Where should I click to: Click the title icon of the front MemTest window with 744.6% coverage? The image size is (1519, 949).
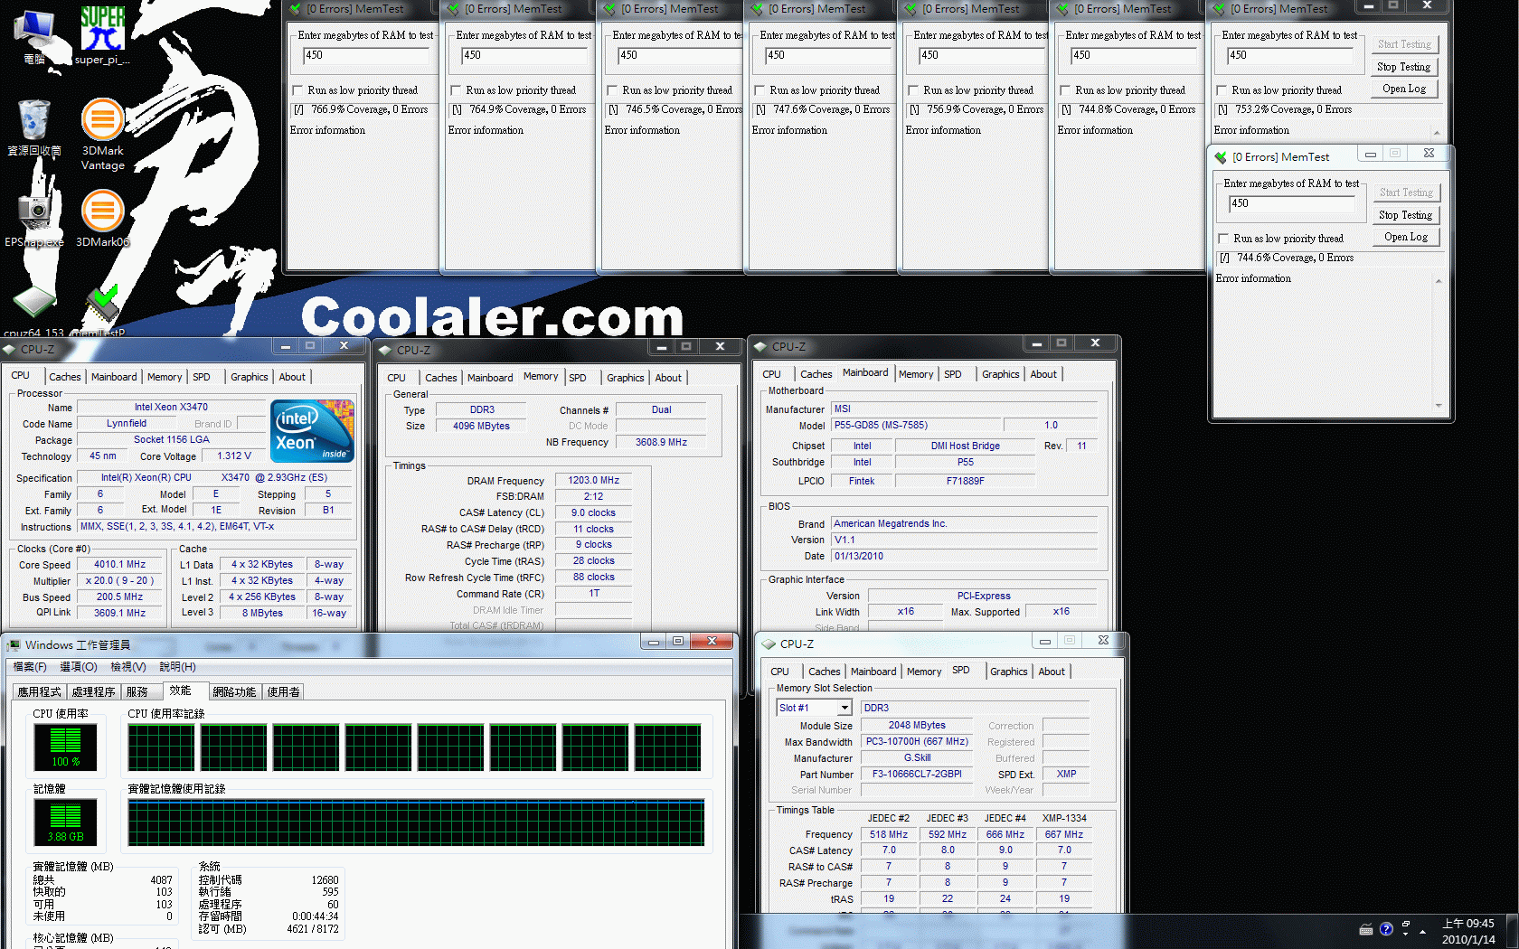click(x=1221, y=157)
